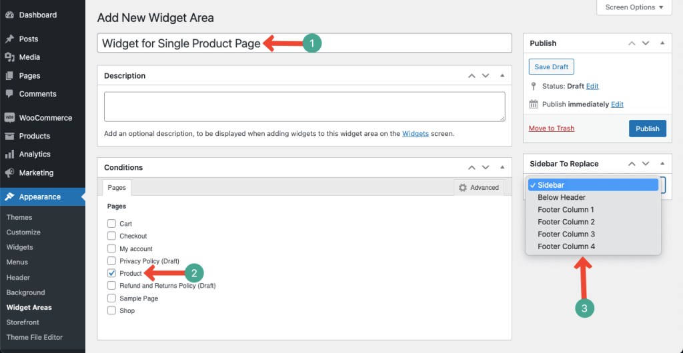The width and height of the screenshot is (683, 353).
Task: Follow the Widgets link in description hint
Action: (416, 133)
